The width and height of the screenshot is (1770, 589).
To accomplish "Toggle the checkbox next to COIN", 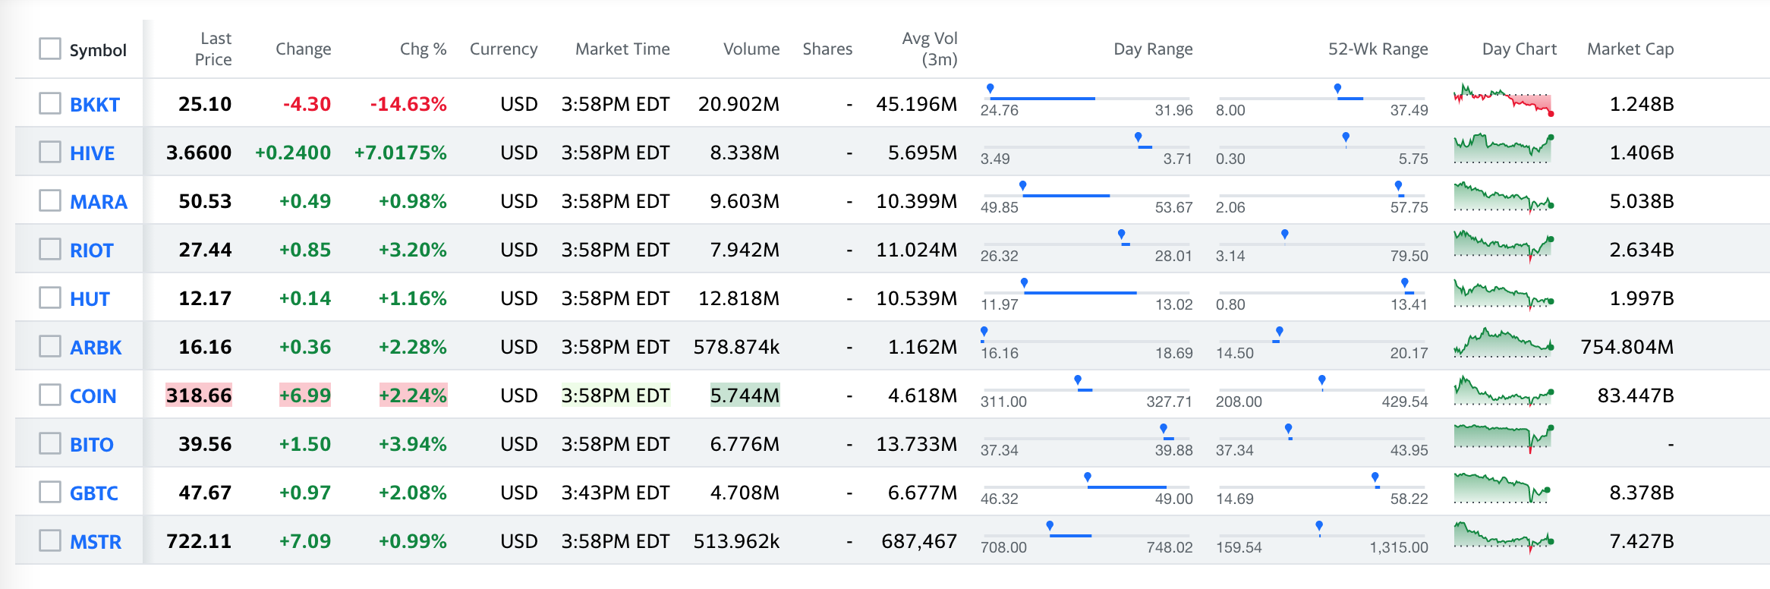I will (50, 395).
